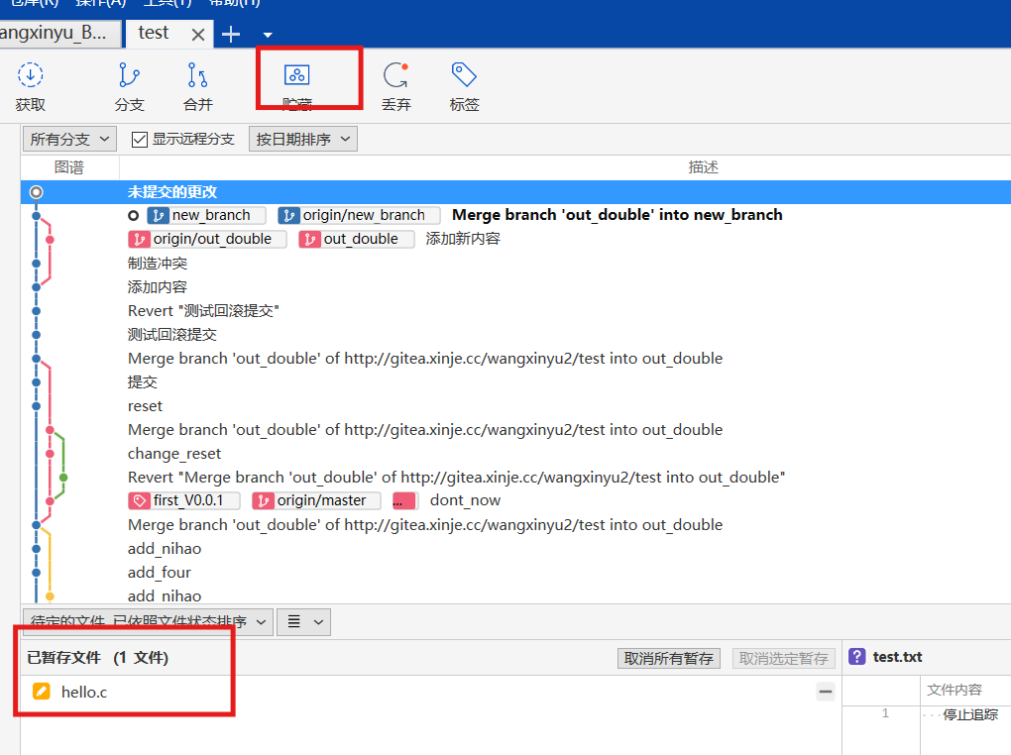Click the out_double local branch label
Screen dimensions: 1011x755
(356, 239)
